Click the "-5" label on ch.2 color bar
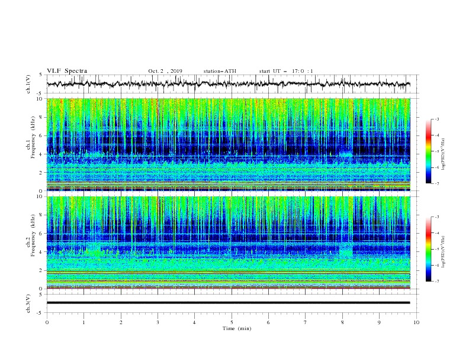Viewport: 469px width, 362px height. tap(437, 249)
